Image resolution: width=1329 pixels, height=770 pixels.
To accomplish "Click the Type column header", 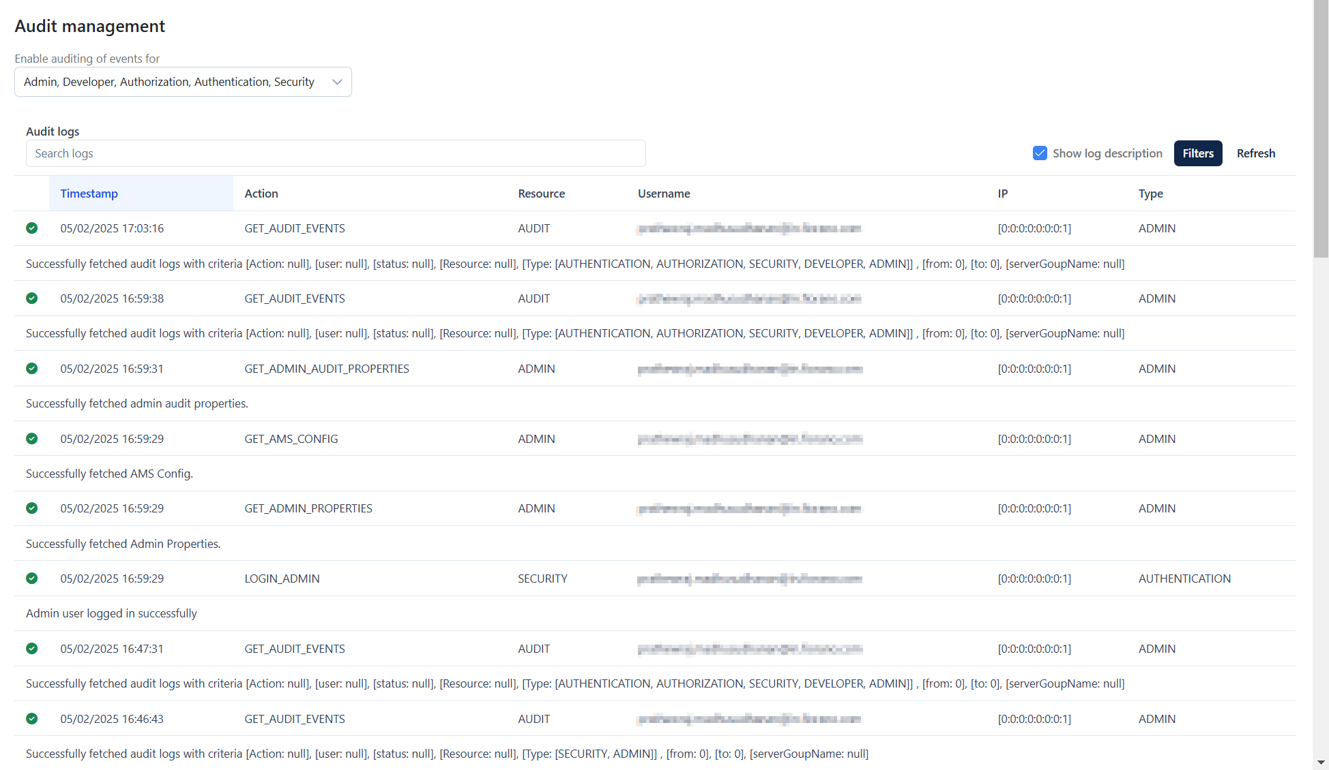I will pyautogui.click(x=1151, y=194).
